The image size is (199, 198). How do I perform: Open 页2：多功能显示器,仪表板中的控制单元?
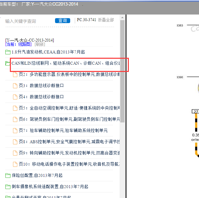tap(69, 74)
